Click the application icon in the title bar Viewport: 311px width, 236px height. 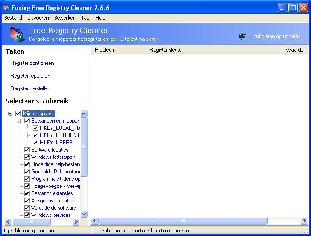[6, 8]
